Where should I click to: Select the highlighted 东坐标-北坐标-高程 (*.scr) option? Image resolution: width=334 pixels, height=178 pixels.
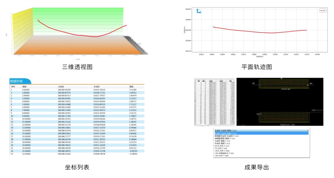pyautogui.click(x=261, y=133)
